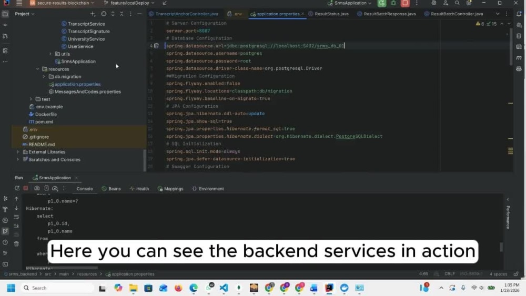The width and height of the screenshot is (526, 296).
Task: Clear console with the trash icon
Action: point(16,244)
